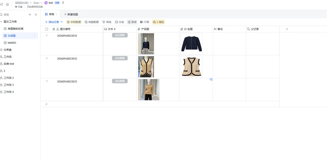Screen dimensions: 327x161
Task: Add a new row with bottom plus
Action: coord(46,104)
